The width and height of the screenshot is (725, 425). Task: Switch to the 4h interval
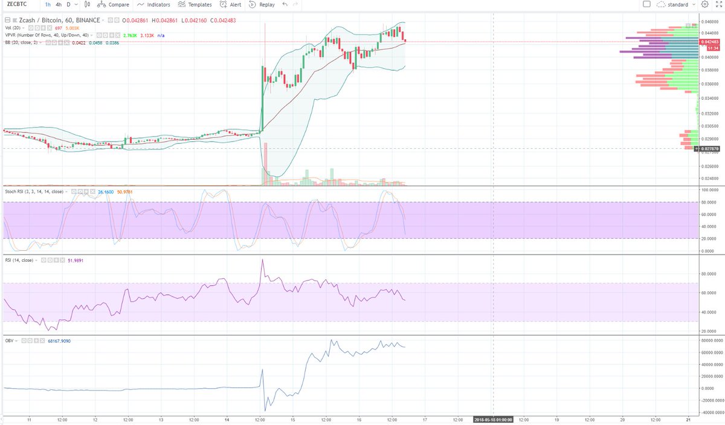click(x=59, y=5)
